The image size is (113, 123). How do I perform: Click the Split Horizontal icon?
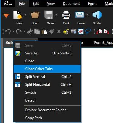pyautogui.click(x=18, y=85)
